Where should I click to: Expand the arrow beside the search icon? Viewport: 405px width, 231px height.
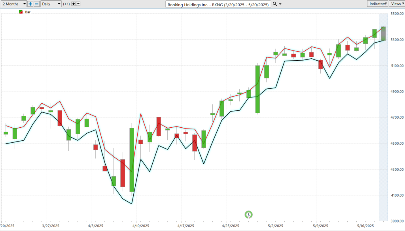[280, 4]
